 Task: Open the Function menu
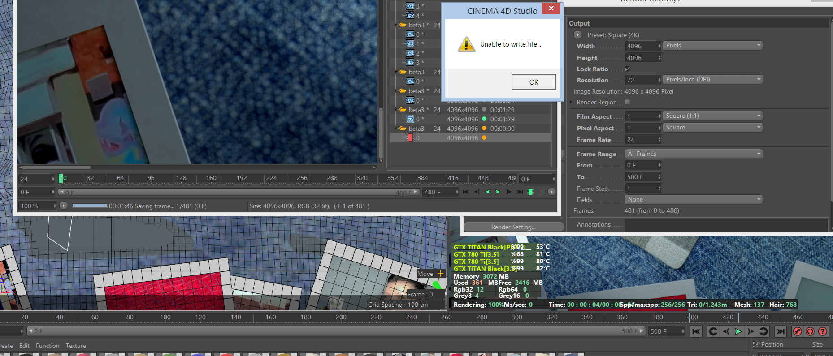point(48,346)
